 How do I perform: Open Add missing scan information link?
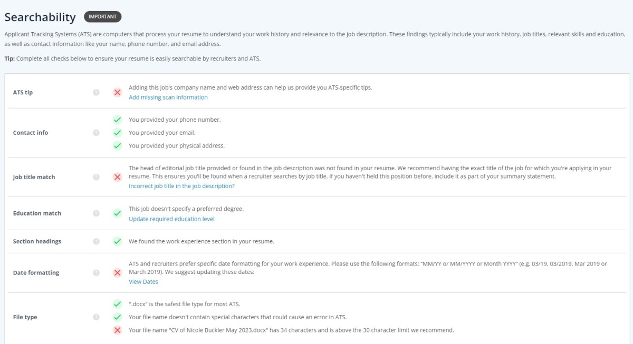168,97
